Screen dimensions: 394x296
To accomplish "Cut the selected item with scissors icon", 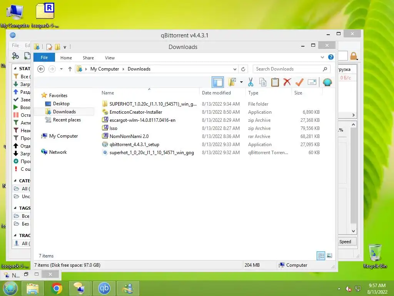I will coord(250,82).
